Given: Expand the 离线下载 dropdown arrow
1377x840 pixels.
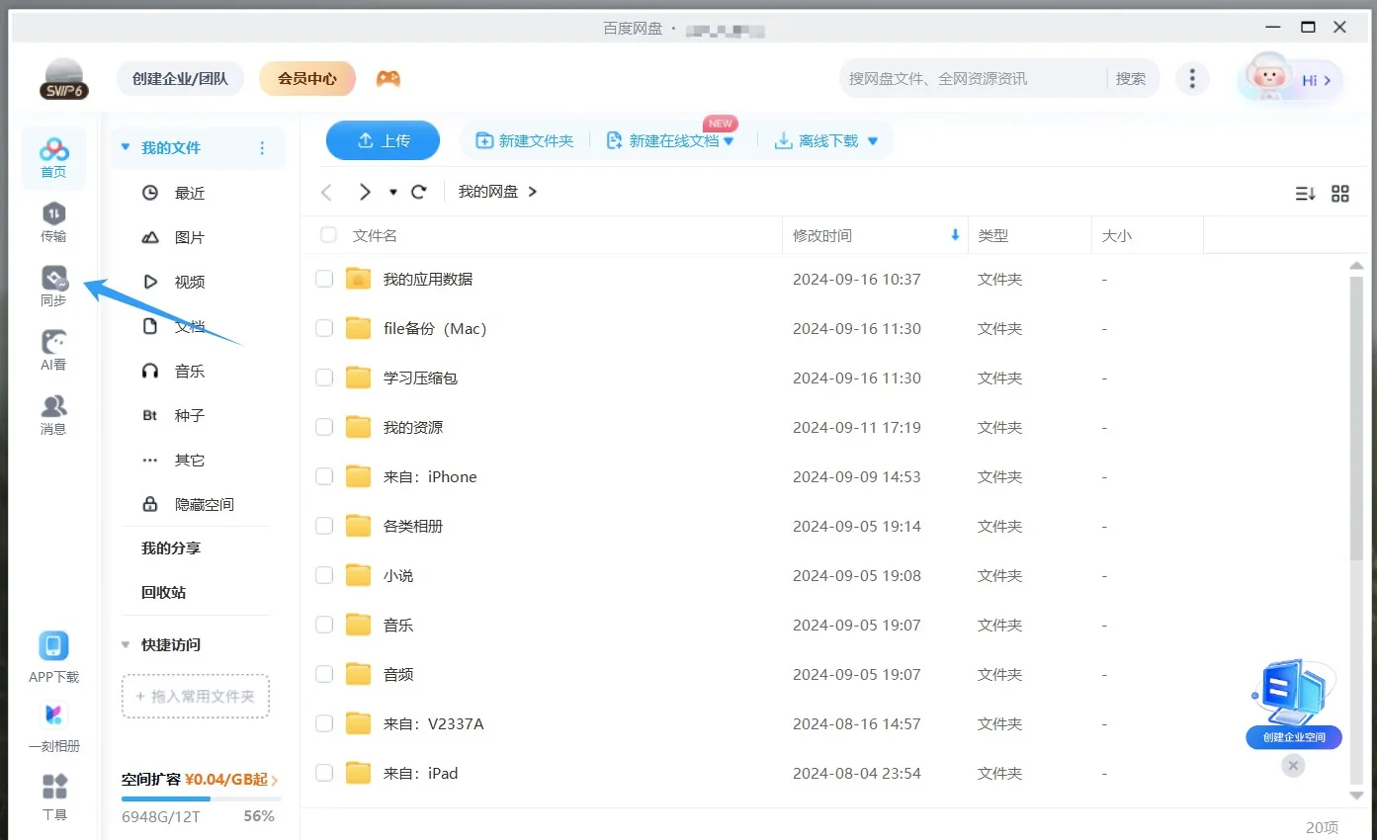Looking at the screenshot, I should click(x=873, y=141).
